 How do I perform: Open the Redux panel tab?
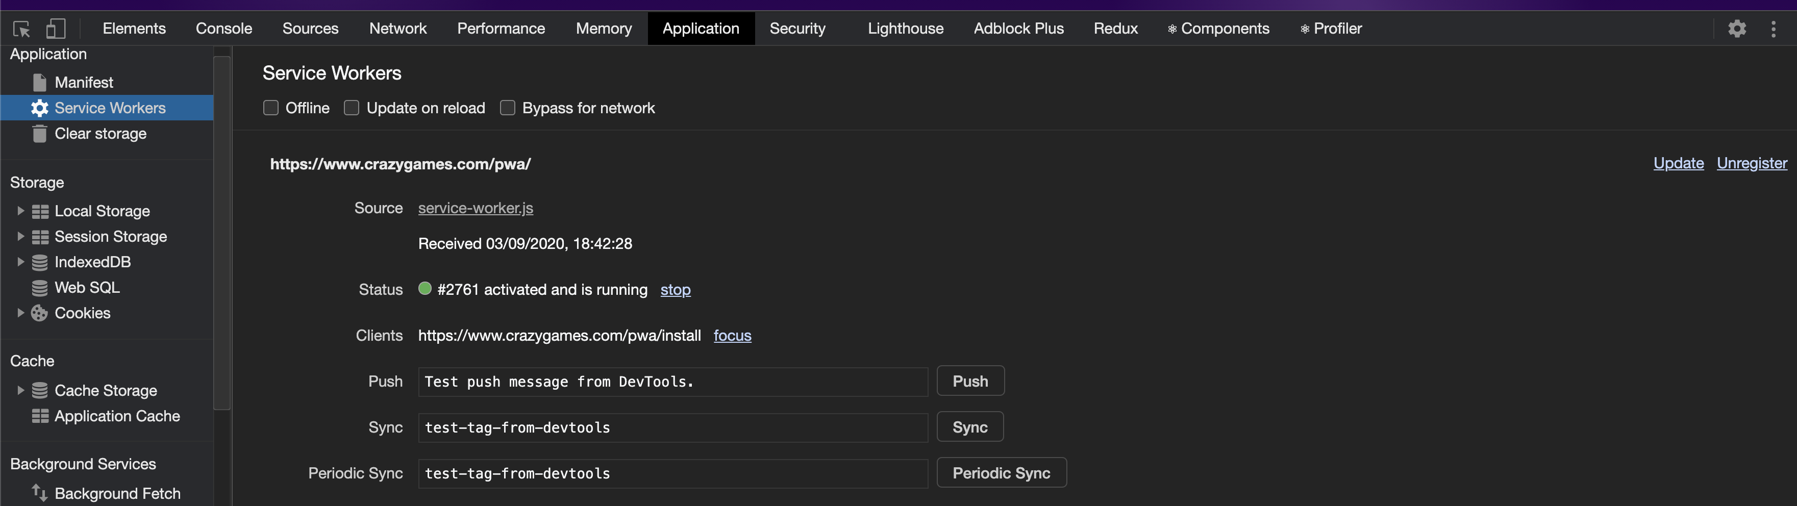click(1115, 29)
